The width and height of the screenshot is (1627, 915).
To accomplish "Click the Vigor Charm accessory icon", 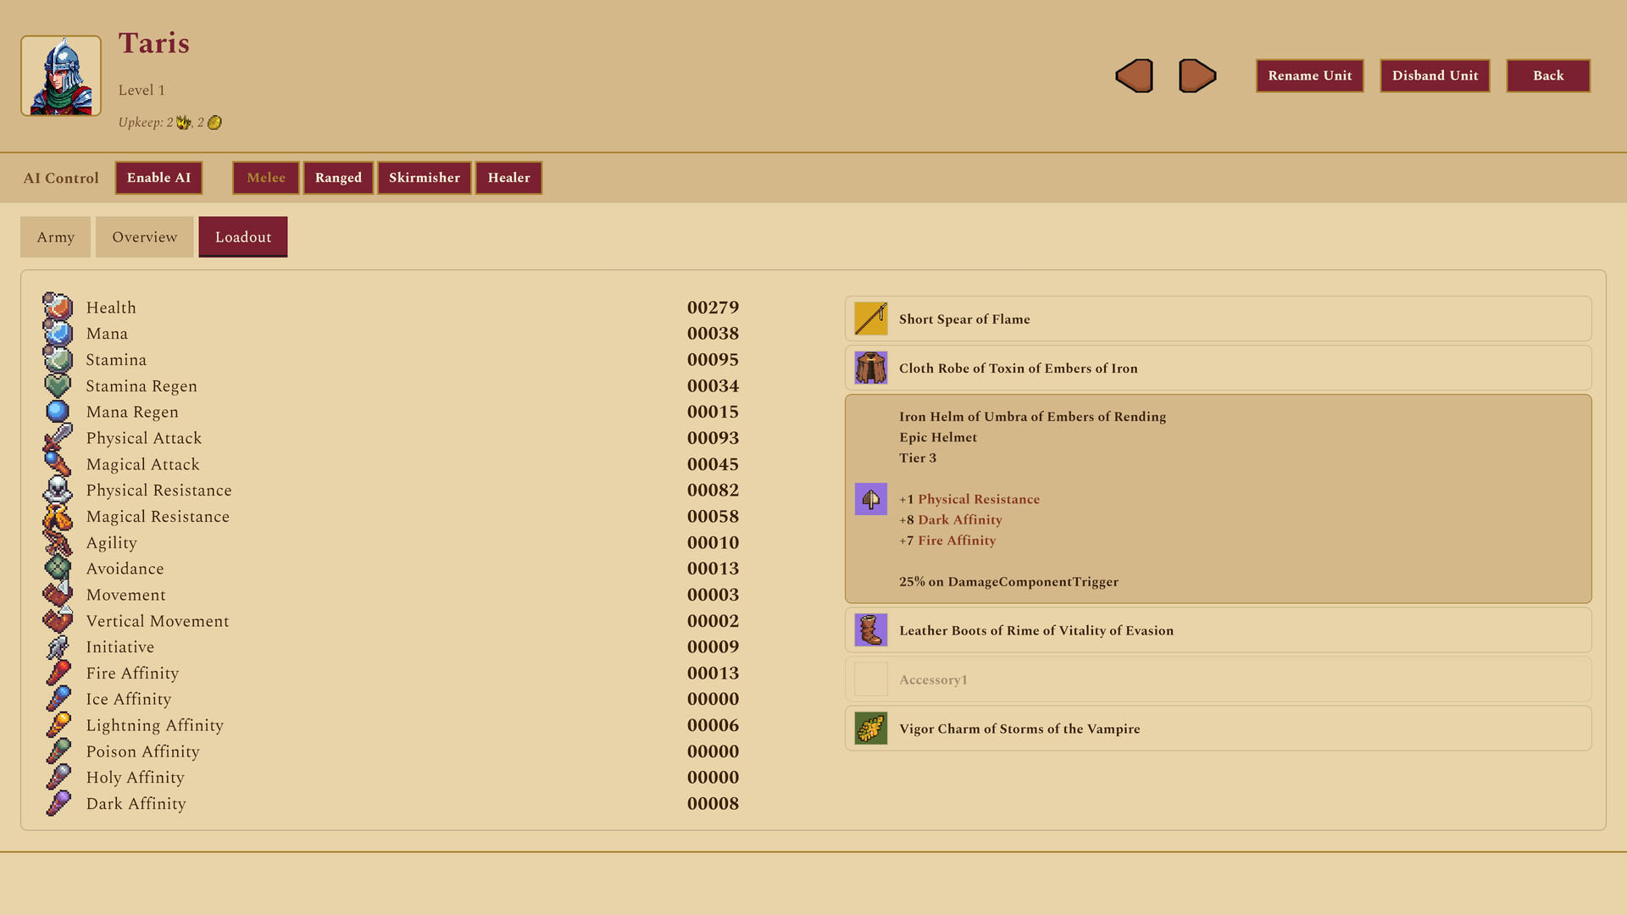I will click(870, 729).
